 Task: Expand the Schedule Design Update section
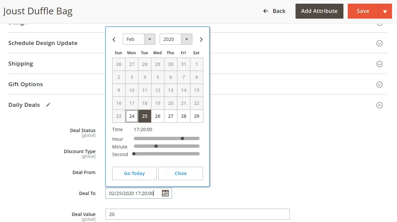379,43
